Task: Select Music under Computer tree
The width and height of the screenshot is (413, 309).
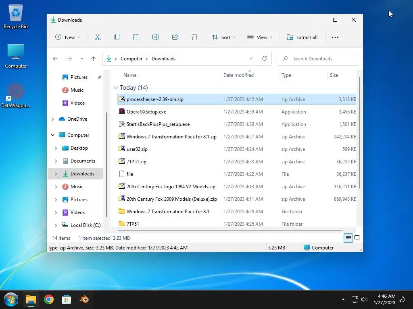Action: click(x=73, y=187)
